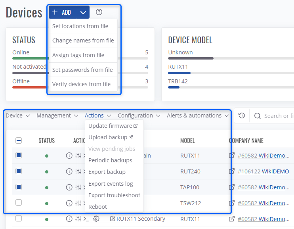Screen dimensions: 294x229
Task: Click the Unknown device model entry
Action: pos(180,52)
